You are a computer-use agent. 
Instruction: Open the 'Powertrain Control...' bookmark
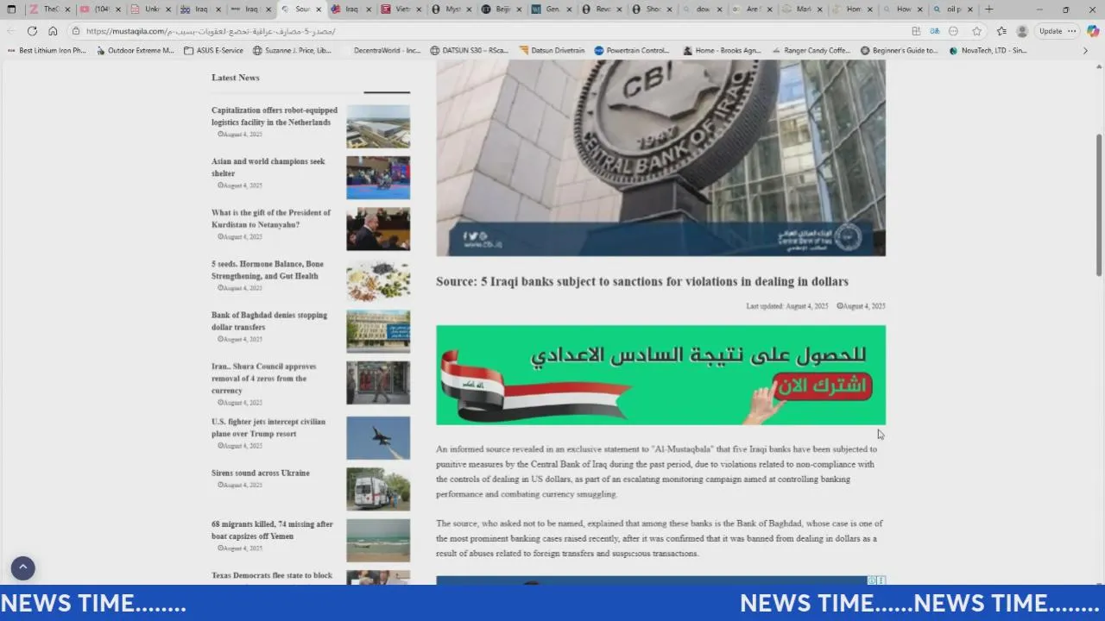[x=632, y=51]
